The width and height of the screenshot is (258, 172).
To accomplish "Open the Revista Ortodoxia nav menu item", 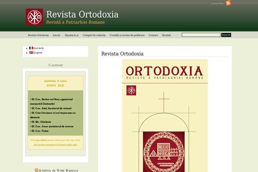I will [38, 35].
